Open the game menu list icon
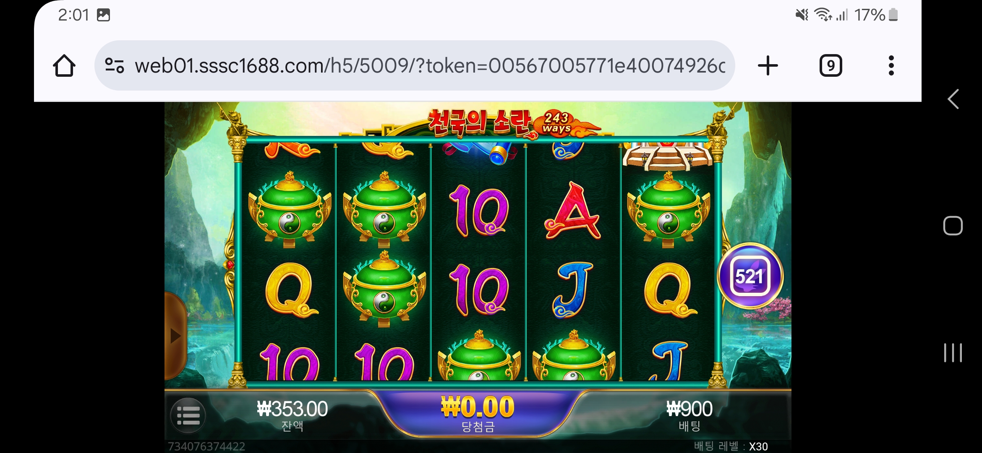The image size is (982, 453). [188, 415]
